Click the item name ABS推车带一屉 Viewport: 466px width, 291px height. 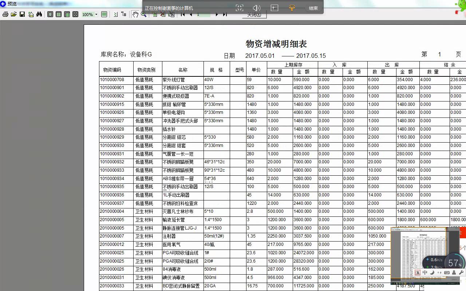click(178, 179)
